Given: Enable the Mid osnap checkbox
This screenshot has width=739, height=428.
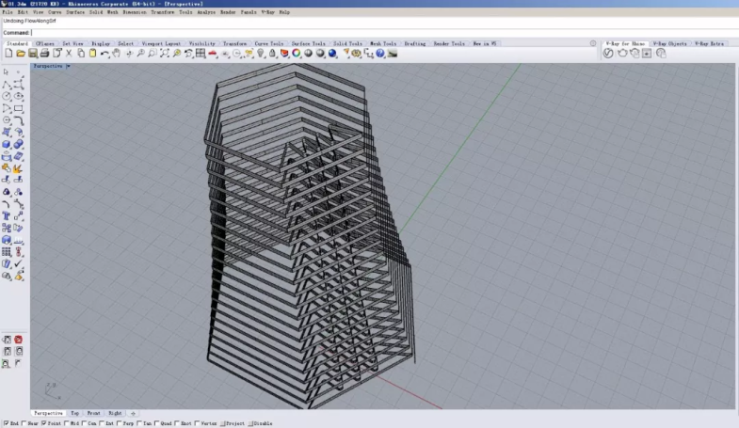Looking at the screenshot, I should click(x=68, y=423).
